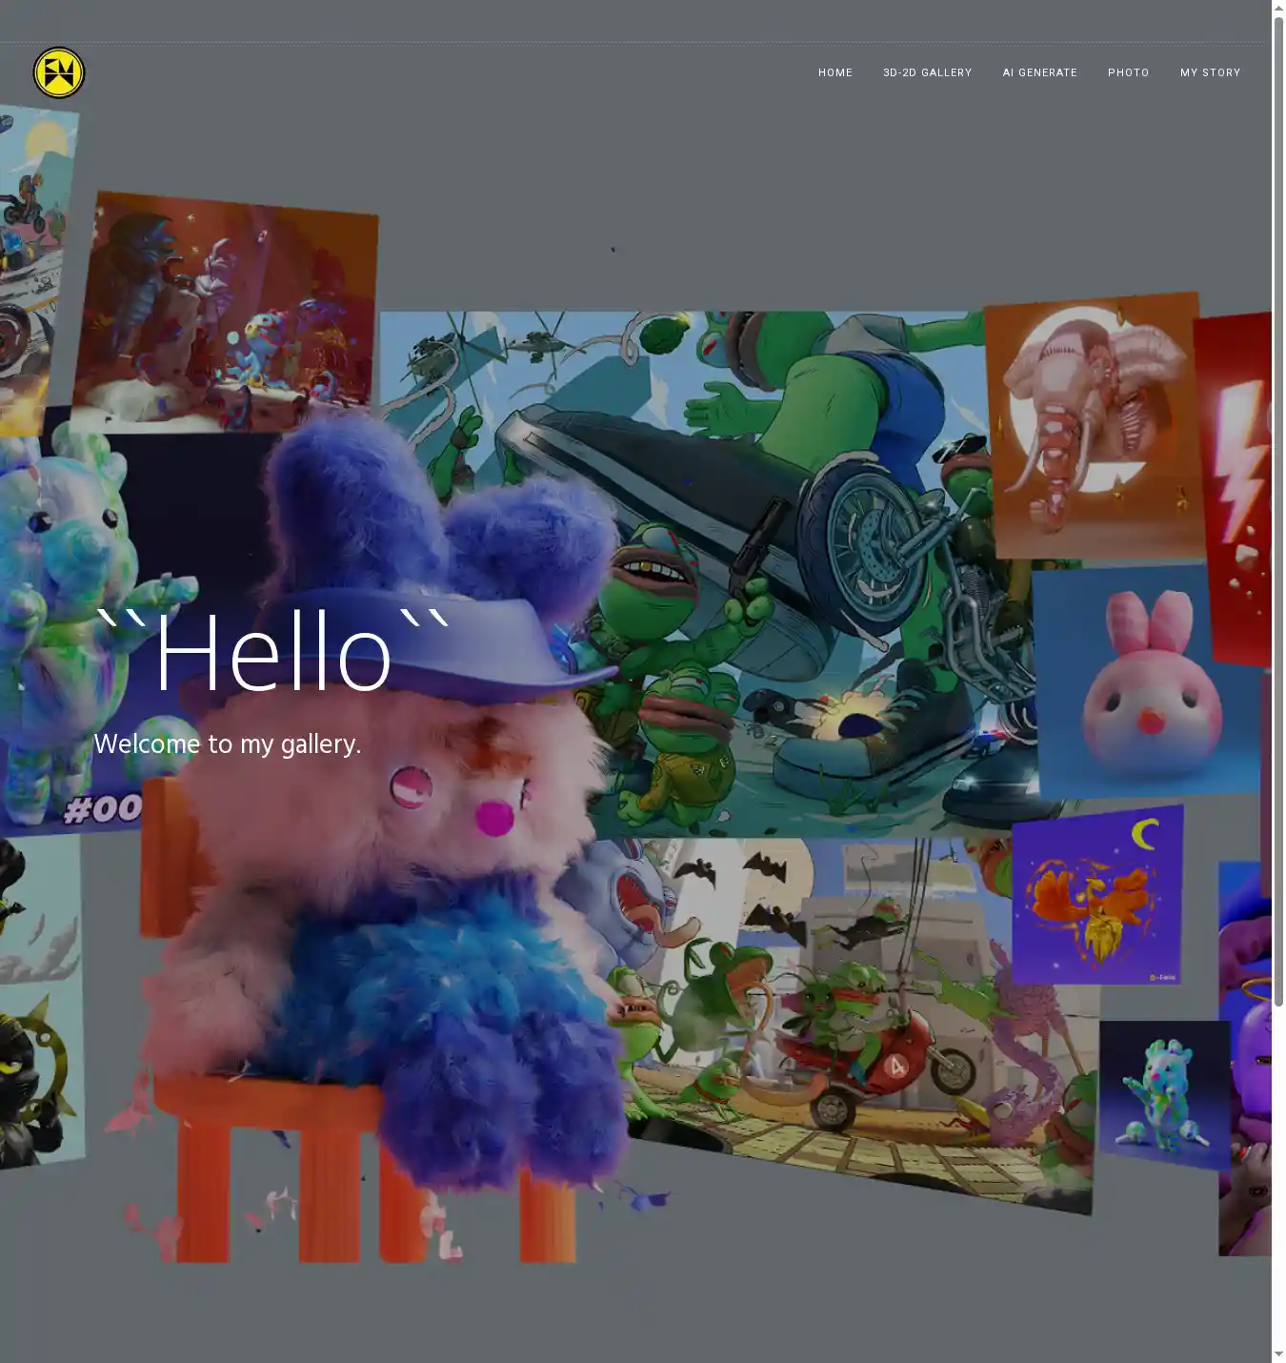Screen dimensions: 1286x1363
Task: Open the HOME menu item
Action: pos(834,72)
